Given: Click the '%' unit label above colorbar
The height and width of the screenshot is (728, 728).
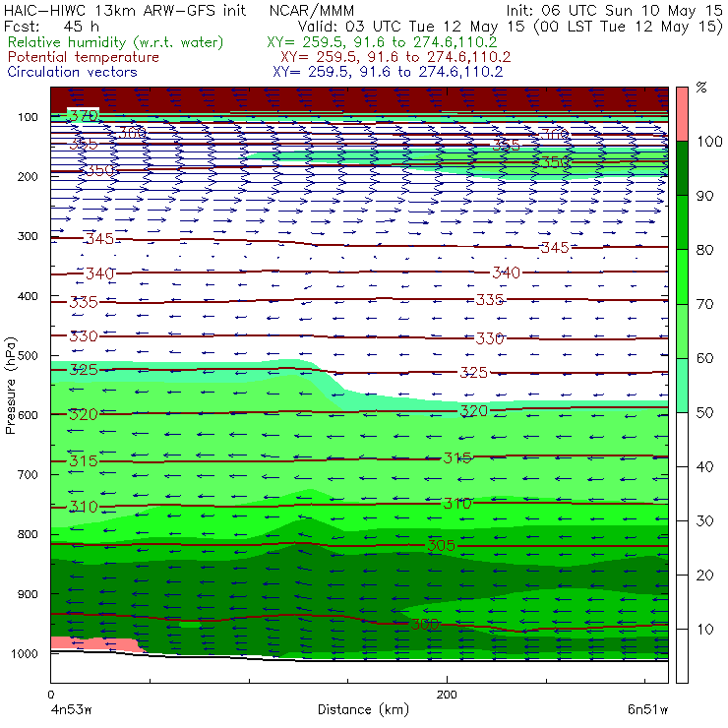Looking at the screenshot, I should point(701,88).
